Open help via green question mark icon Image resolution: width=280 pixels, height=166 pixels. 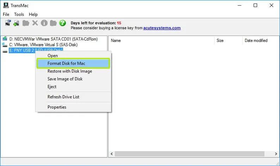[62, 23]
